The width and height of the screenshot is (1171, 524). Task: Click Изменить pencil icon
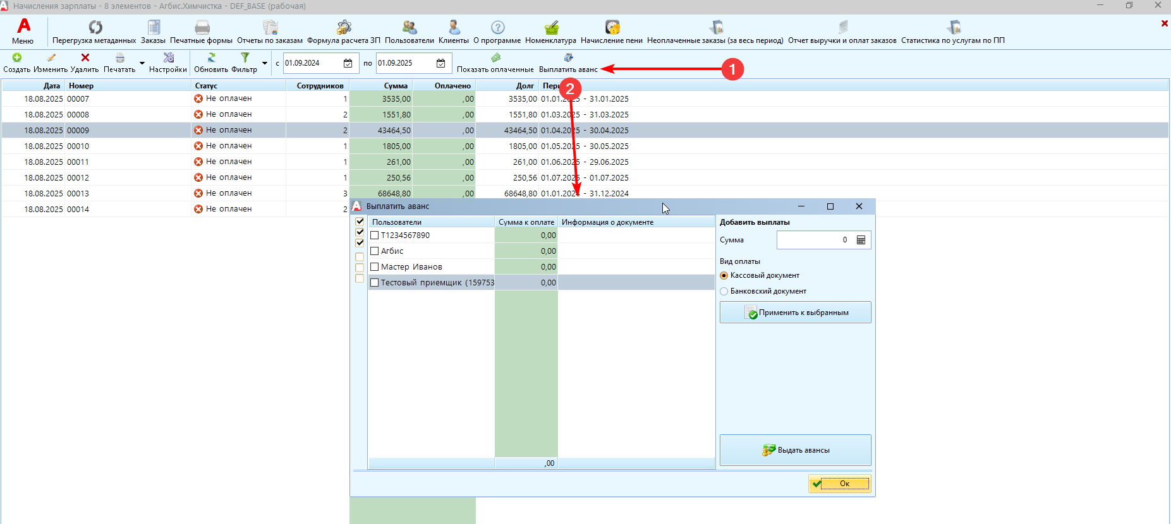click(x=51, y=57)
